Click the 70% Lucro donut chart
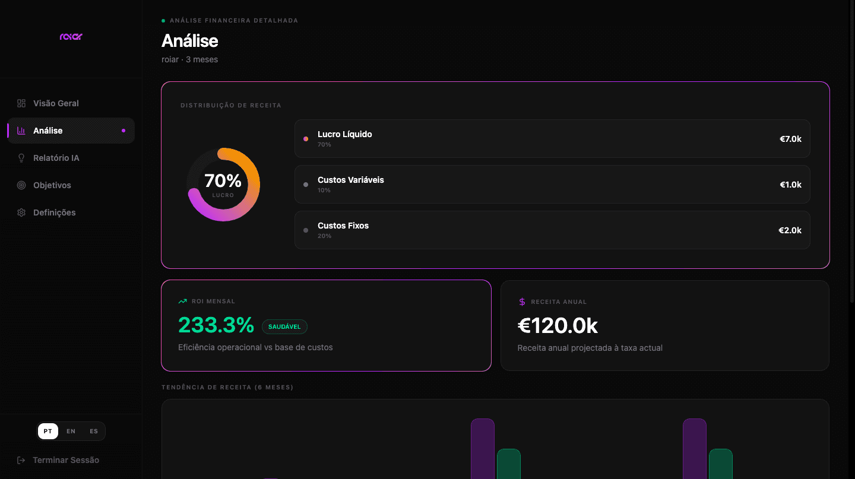 click(223, 185)
